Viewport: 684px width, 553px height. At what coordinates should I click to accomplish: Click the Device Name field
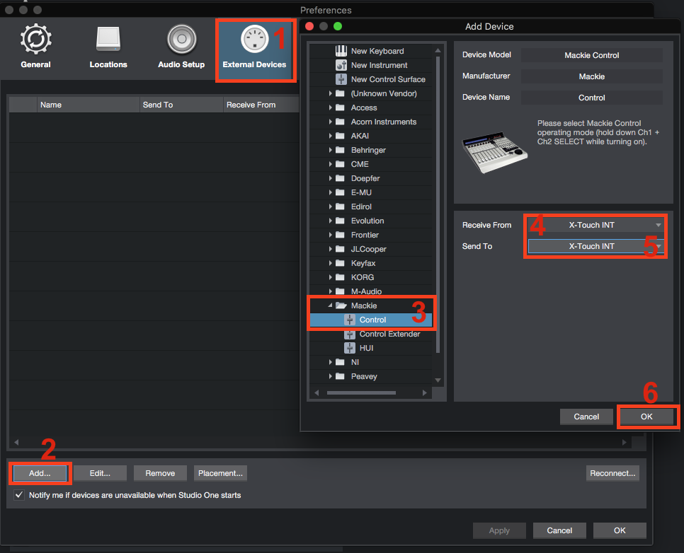pos(591,98)
